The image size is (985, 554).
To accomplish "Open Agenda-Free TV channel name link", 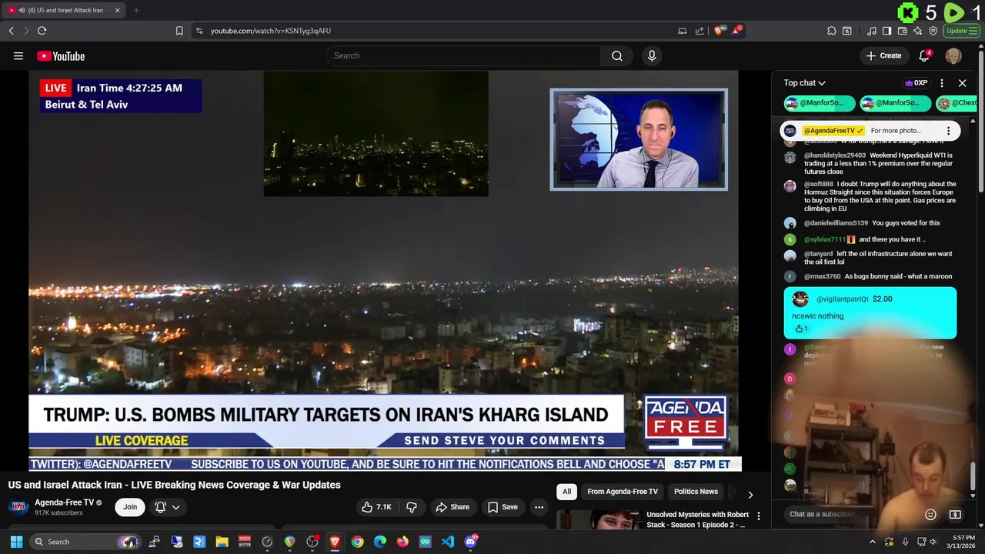I will (64, 502).
